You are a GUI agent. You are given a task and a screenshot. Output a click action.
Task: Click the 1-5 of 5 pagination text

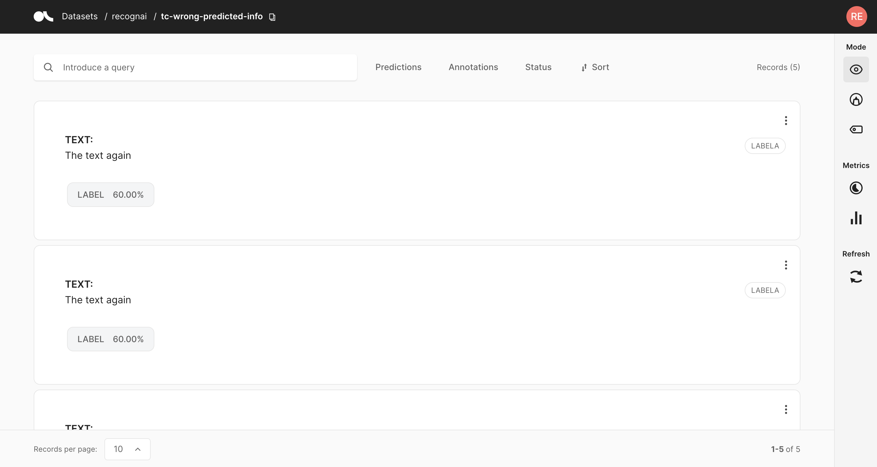(x=785, y=449)
